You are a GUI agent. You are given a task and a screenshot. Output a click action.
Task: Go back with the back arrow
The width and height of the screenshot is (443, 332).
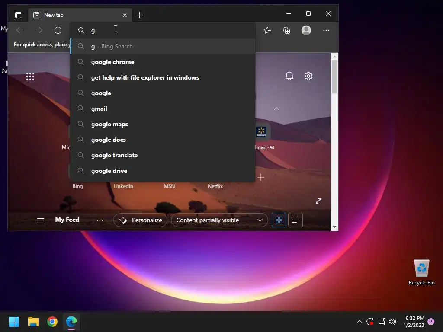[x=20, y=30]
